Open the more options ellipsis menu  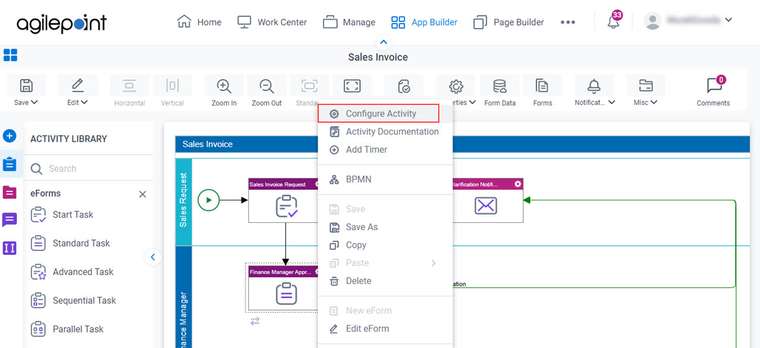pos(568,22)
